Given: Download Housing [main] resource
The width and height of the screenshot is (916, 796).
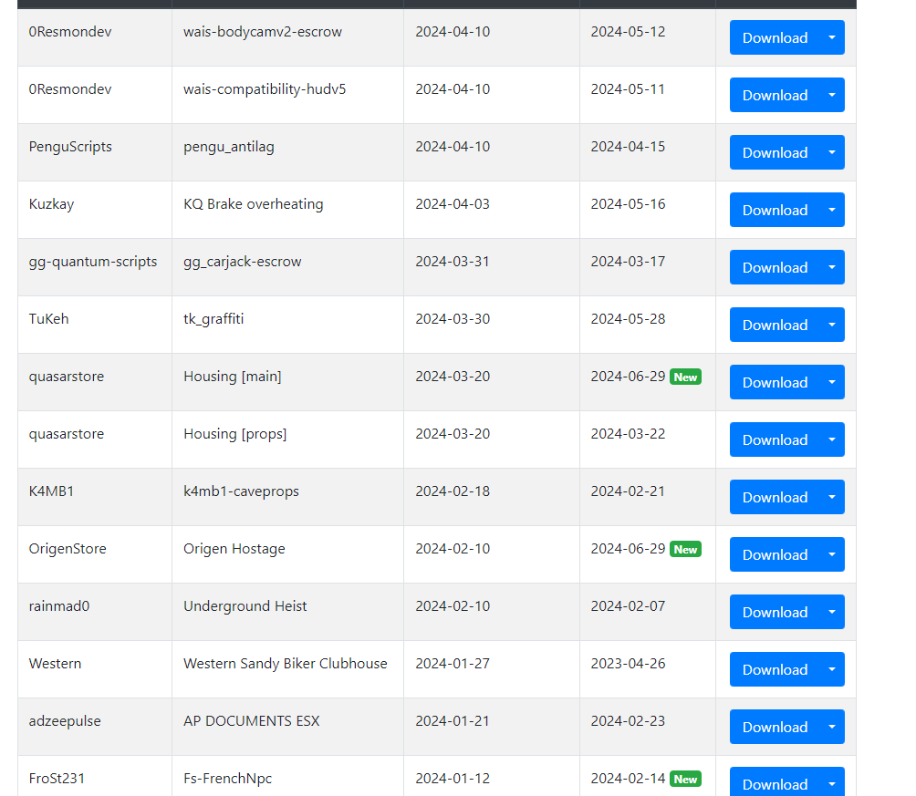Looking at the screenshot, I should tap(775, 382).
